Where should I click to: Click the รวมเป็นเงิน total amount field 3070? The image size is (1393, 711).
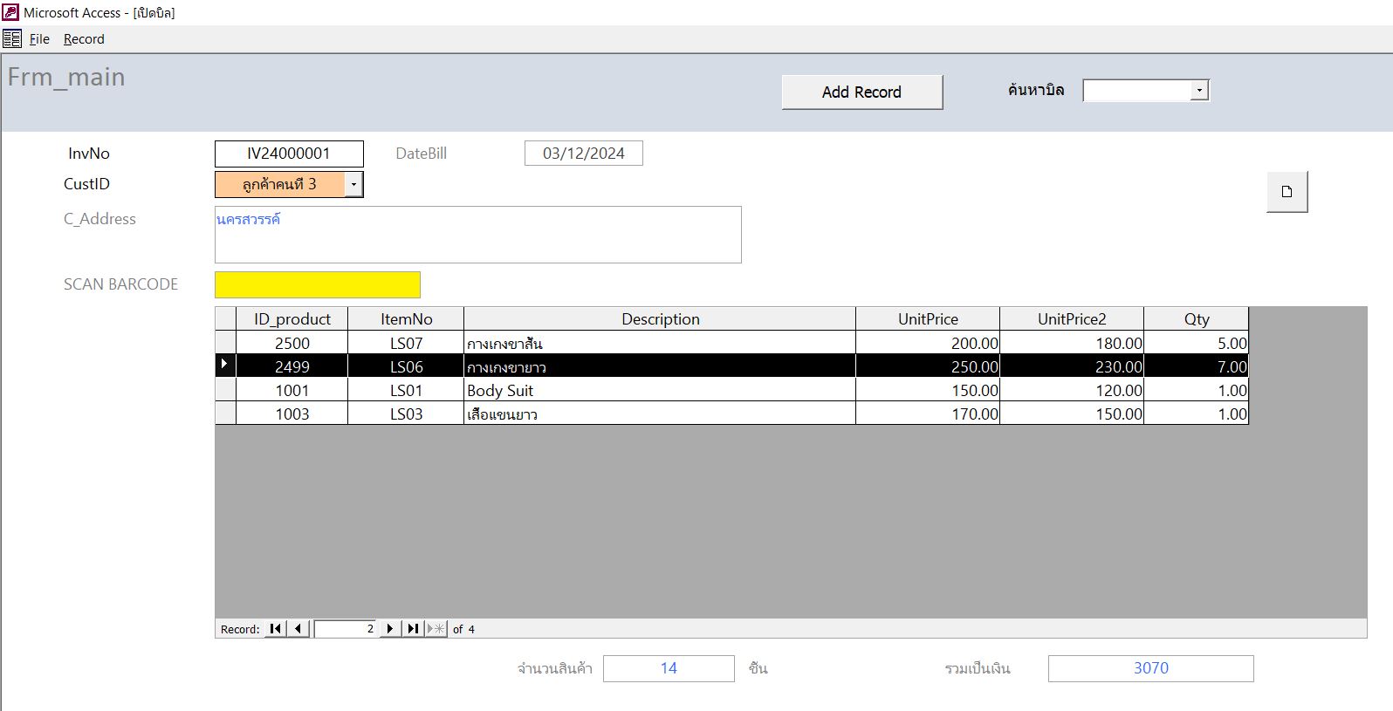[1150, 668]
